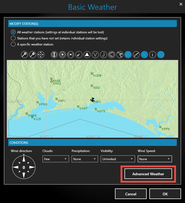This screenshot has height=203, width=185.
Task: Select KVPS station at aircraft marker
Action: pyautogui.click(x=92, y=100)
